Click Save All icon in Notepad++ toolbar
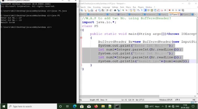 click(x=82, y=10)
